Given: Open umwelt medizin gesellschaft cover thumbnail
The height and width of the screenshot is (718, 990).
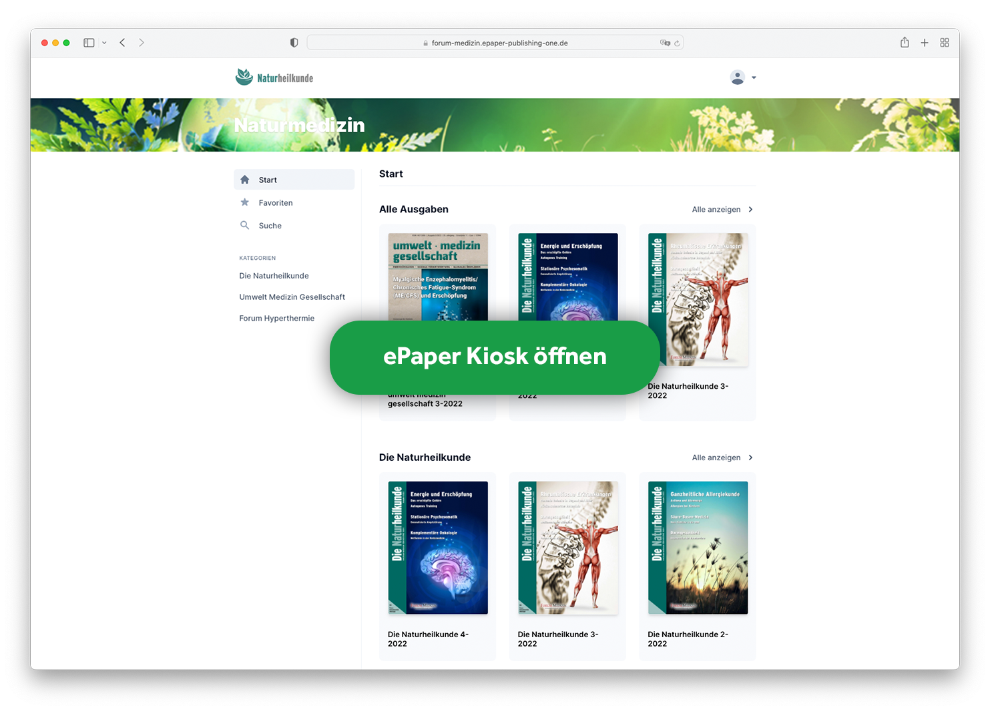Looking at the screenshot, I should [x=438, y=277].
